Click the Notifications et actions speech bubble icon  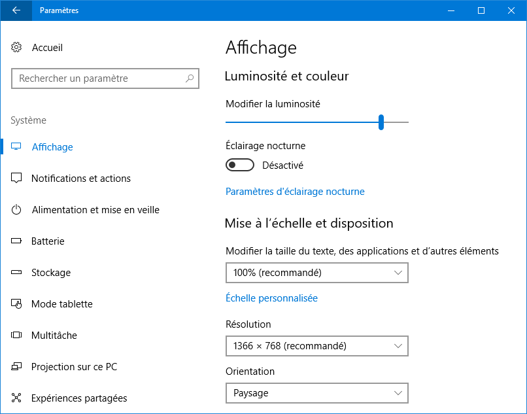16,178
